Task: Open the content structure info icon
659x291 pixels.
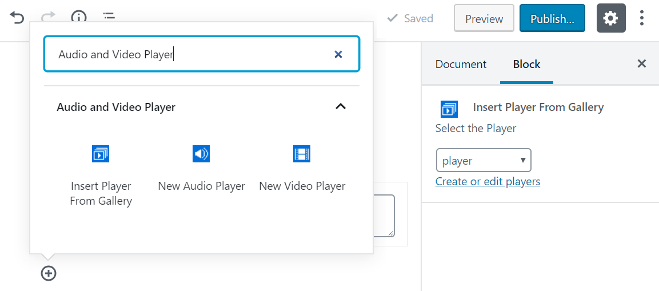Action: 79,17
